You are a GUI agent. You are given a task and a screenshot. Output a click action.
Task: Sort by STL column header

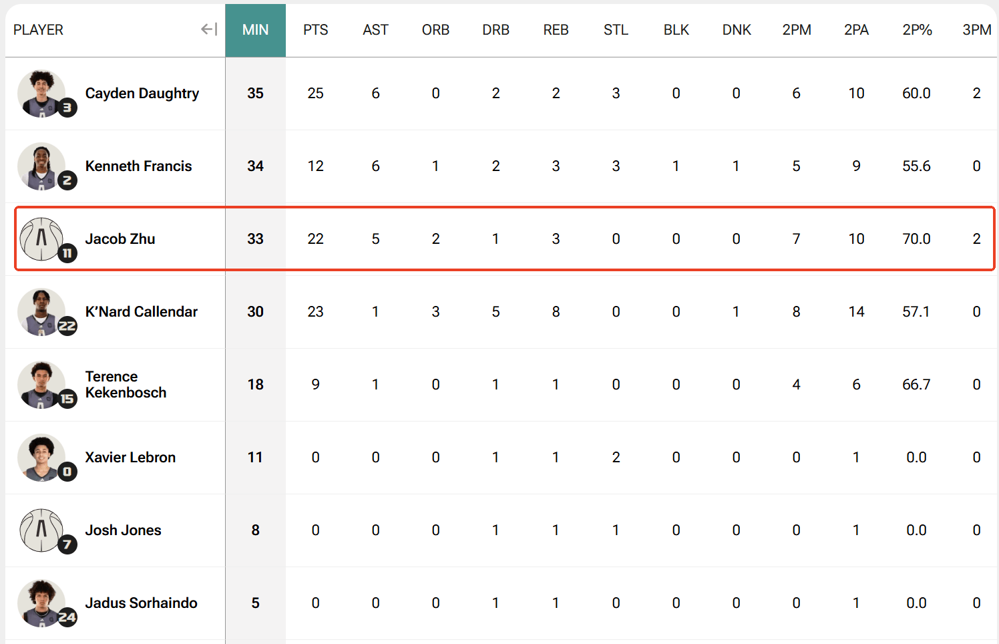(x=616, y=30)
